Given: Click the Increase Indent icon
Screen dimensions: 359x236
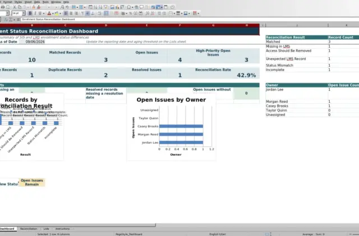Looking at the screenshot, I should pos(159,13).
